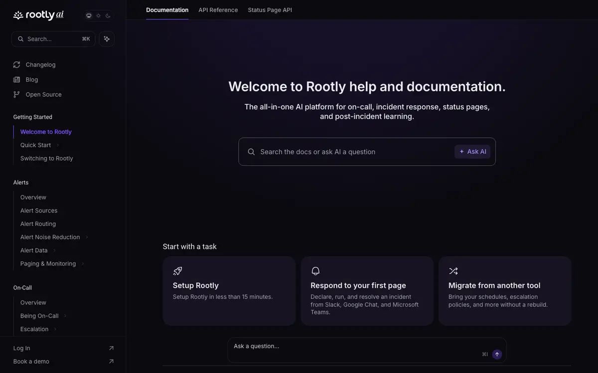The height and width of the screenshot is (373, 598).
Task: Expand the Being On-Call chevron
Action: point(65,316)
